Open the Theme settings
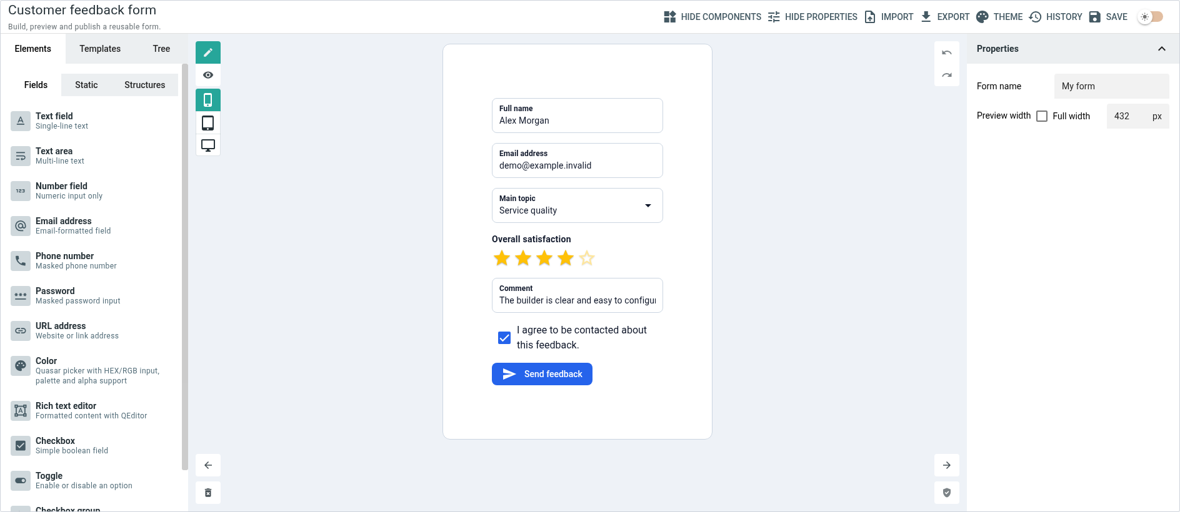This screenshot has width=1180, height=512. [x=999, y=17]
